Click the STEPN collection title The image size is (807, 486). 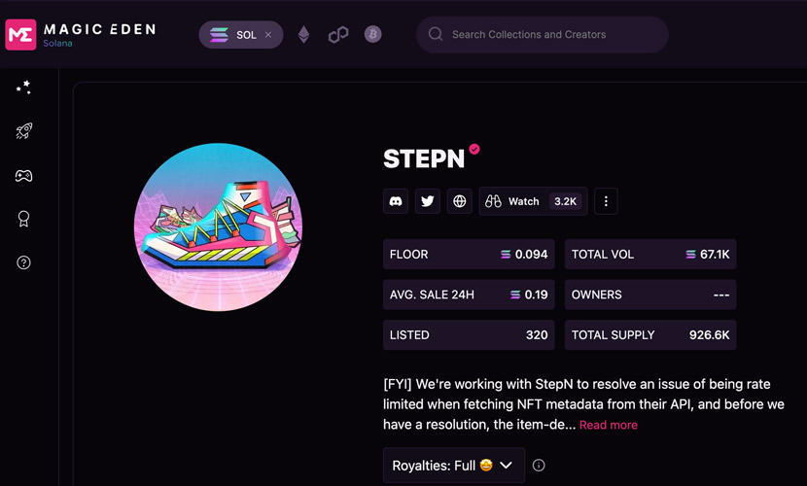pos(424,158)
